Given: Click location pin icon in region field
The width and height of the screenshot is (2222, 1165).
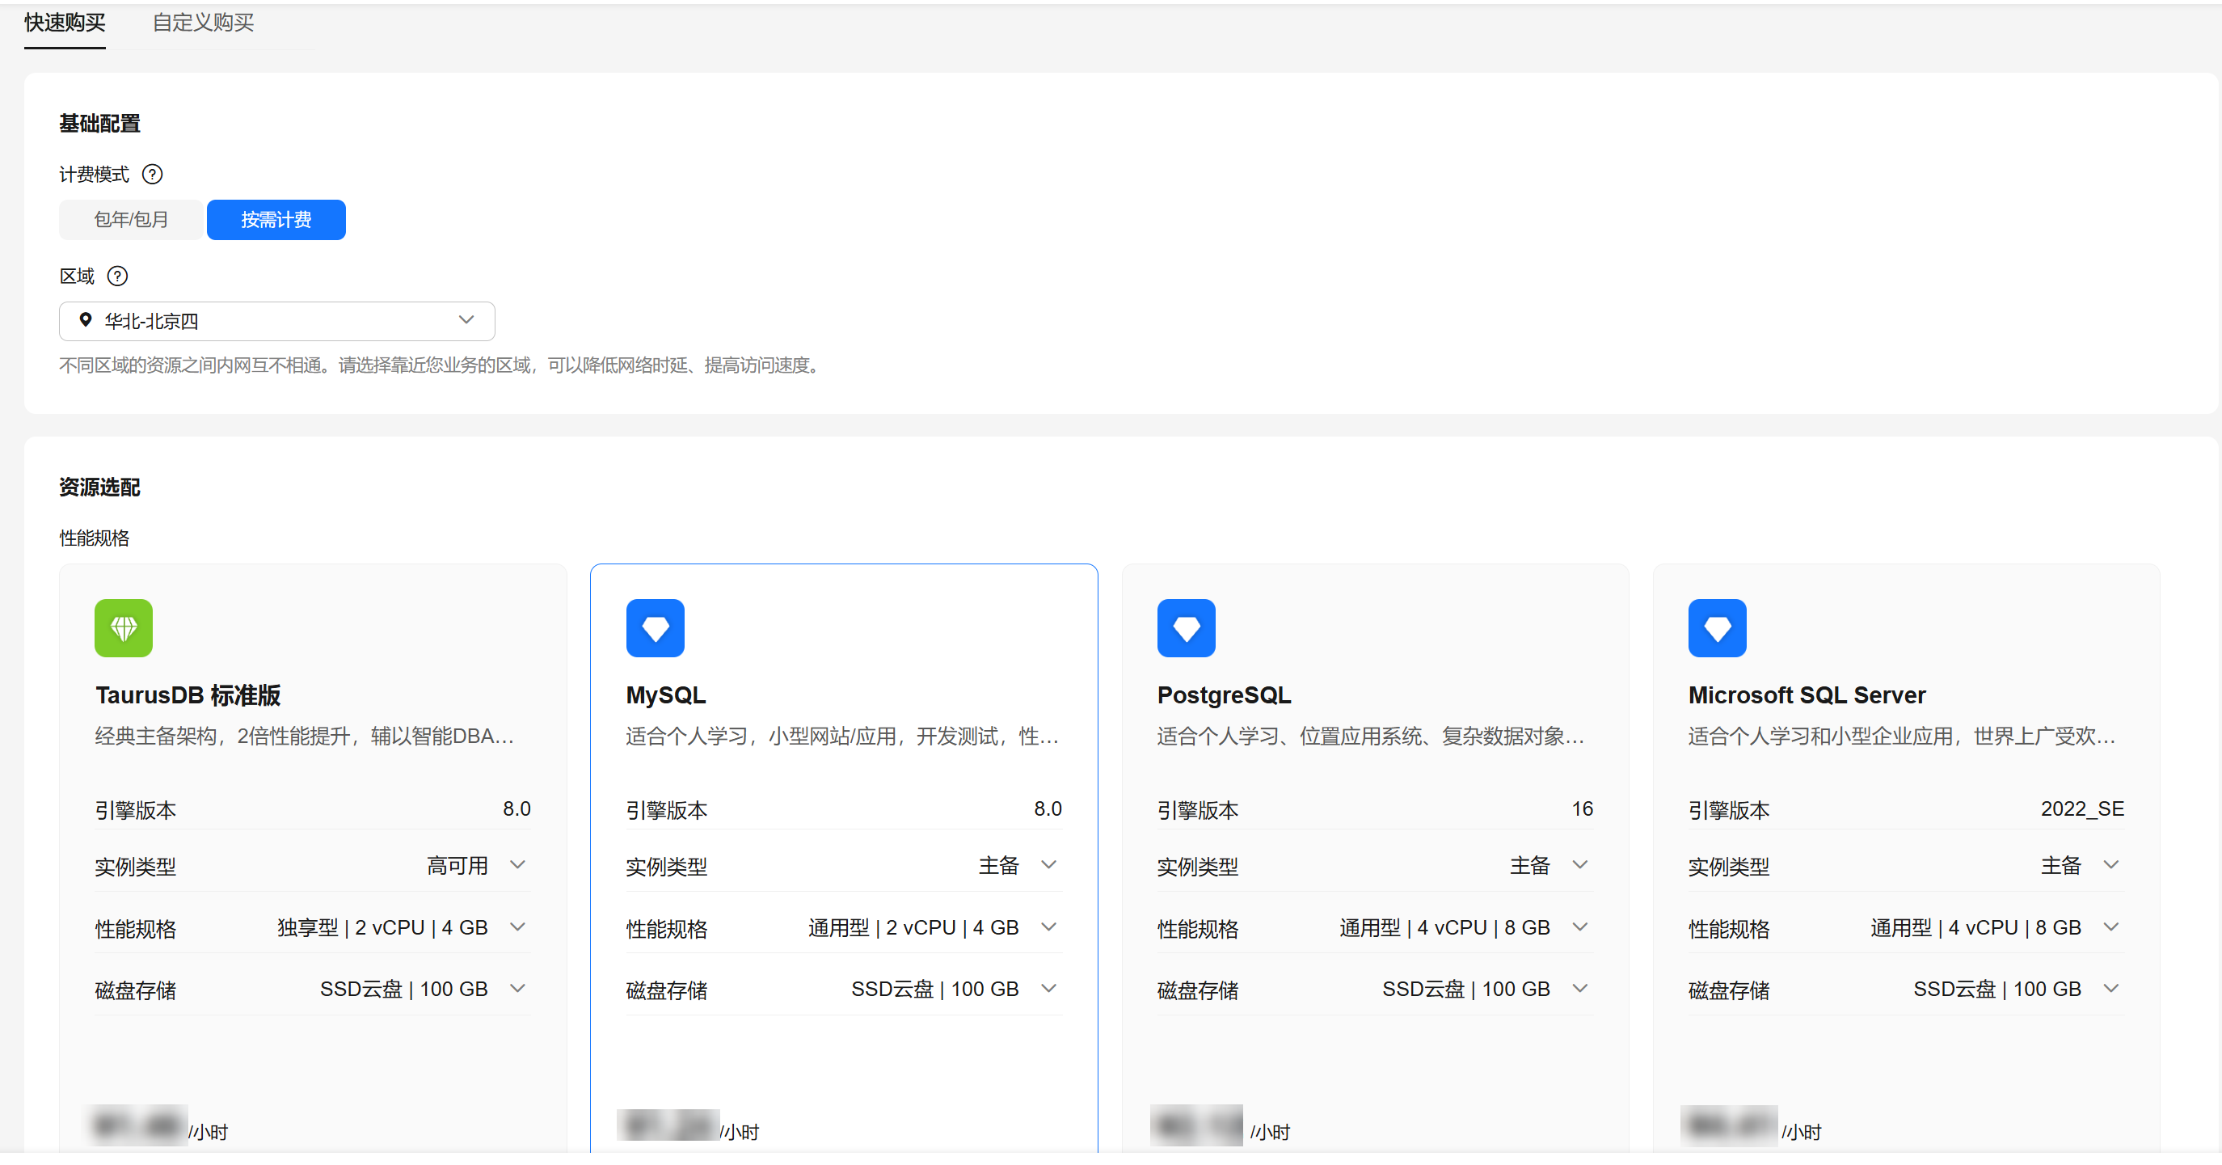Looking at the screenshot, I should click(x=86, y=320).
